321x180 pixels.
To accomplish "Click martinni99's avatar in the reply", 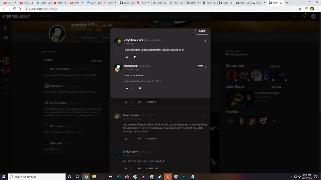I will [118, 68].
